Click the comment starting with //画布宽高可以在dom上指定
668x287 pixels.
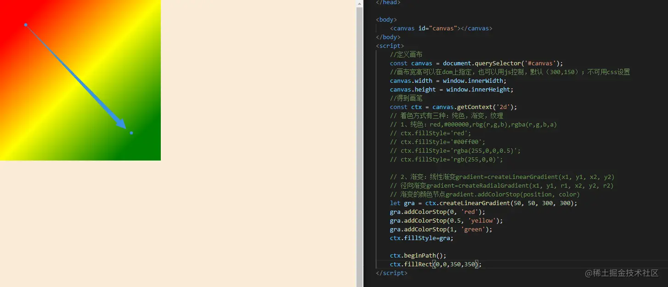pyautogui.click(x=510, y=72)
